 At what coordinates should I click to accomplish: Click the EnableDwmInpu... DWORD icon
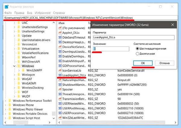[60, 56]
